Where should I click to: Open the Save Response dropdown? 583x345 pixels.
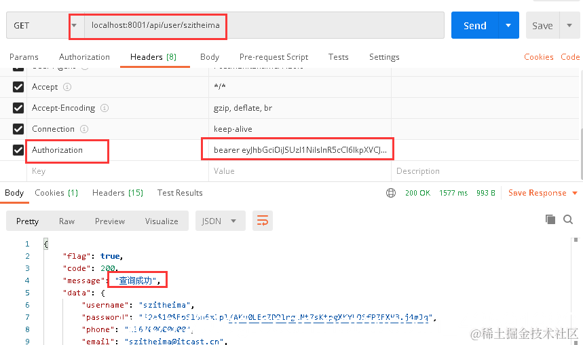pos(542,193)
